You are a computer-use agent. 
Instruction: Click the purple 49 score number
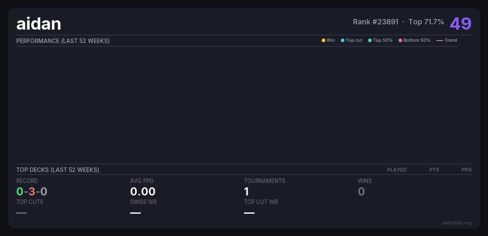pos(460,24)
